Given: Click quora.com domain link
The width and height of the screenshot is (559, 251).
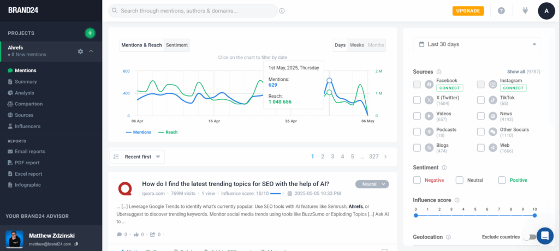Looking at the screenshot, I should point(153,194).
